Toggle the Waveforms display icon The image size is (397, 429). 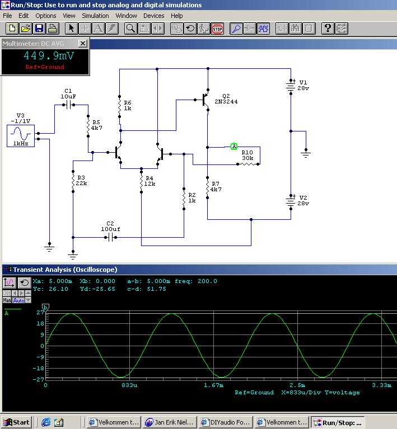263,29
